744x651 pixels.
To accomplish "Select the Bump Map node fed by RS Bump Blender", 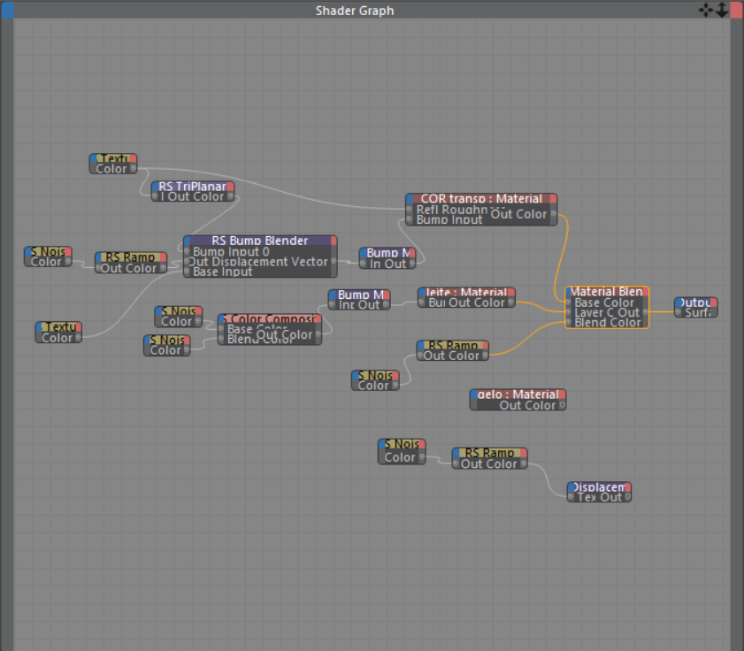I will click(387, 258).
